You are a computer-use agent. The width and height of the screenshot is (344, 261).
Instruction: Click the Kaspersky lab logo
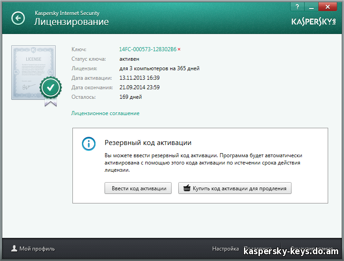coord(314,22)
